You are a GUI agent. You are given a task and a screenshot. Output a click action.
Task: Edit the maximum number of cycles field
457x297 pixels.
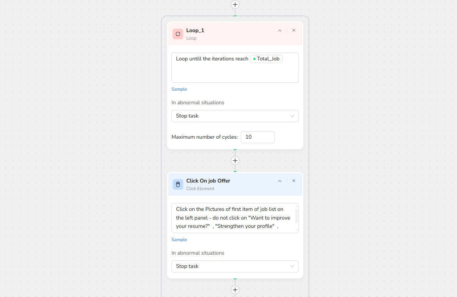[258, 137]
